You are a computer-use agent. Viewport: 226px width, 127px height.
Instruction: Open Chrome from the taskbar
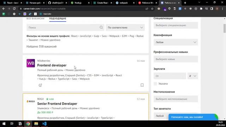click(28, 124)
